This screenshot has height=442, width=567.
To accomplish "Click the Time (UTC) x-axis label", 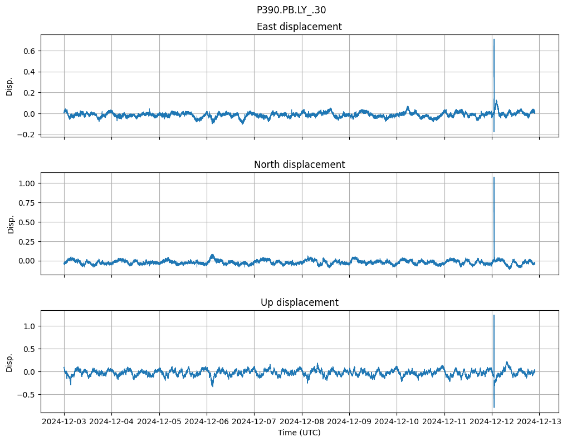I will [299, 433].
